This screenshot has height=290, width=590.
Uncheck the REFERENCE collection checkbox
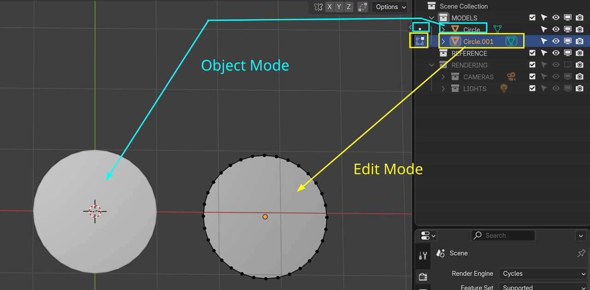coord(532,53)
